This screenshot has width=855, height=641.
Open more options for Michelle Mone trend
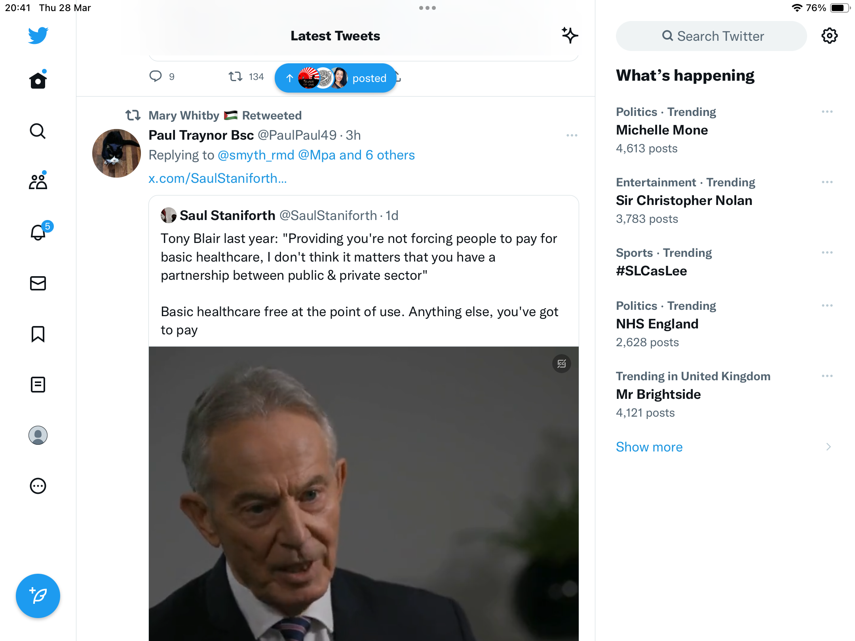[x=827, y=112]
